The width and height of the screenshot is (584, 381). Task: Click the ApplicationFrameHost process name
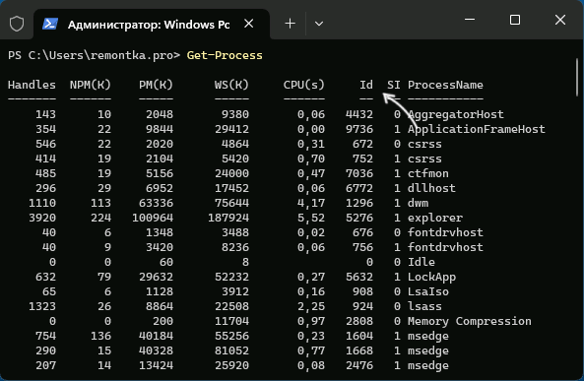pos(477,129)
